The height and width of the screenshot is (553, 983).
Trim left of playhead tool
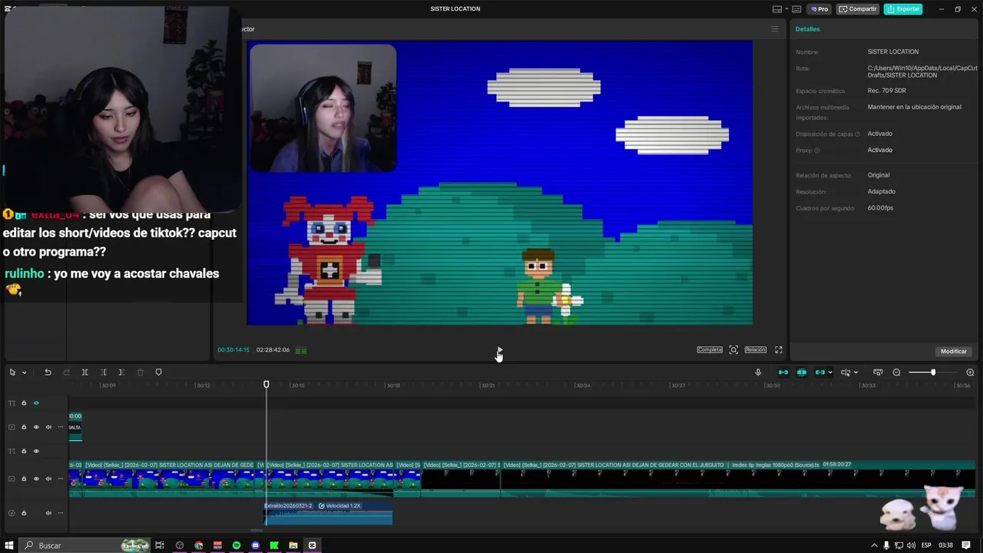(104, 373)
